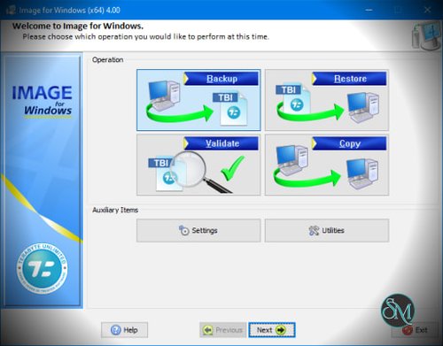443x346 pixels.
Task: Click the "Restore" blue banner label
Action: (350, 79)
